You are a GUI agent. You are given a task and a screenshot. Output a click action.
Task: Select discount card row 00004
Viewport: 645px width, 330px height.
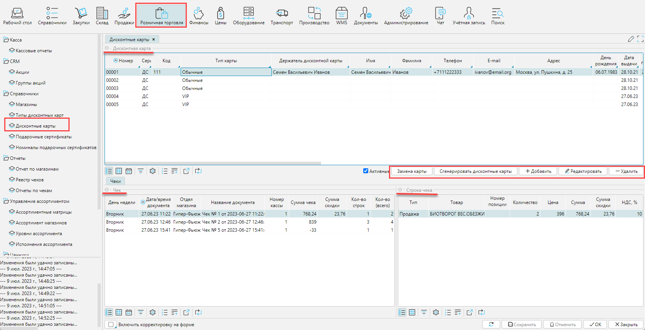(113, 96)
